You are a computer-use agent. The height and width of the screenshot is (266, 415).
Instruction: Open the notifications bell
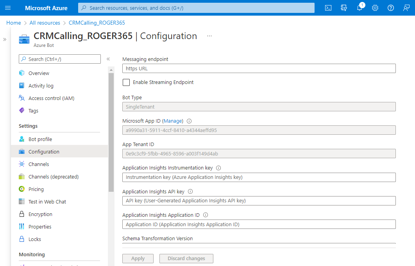[360, 8]
